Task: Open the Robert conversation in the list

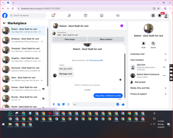Action: click(x=24, y=31)
